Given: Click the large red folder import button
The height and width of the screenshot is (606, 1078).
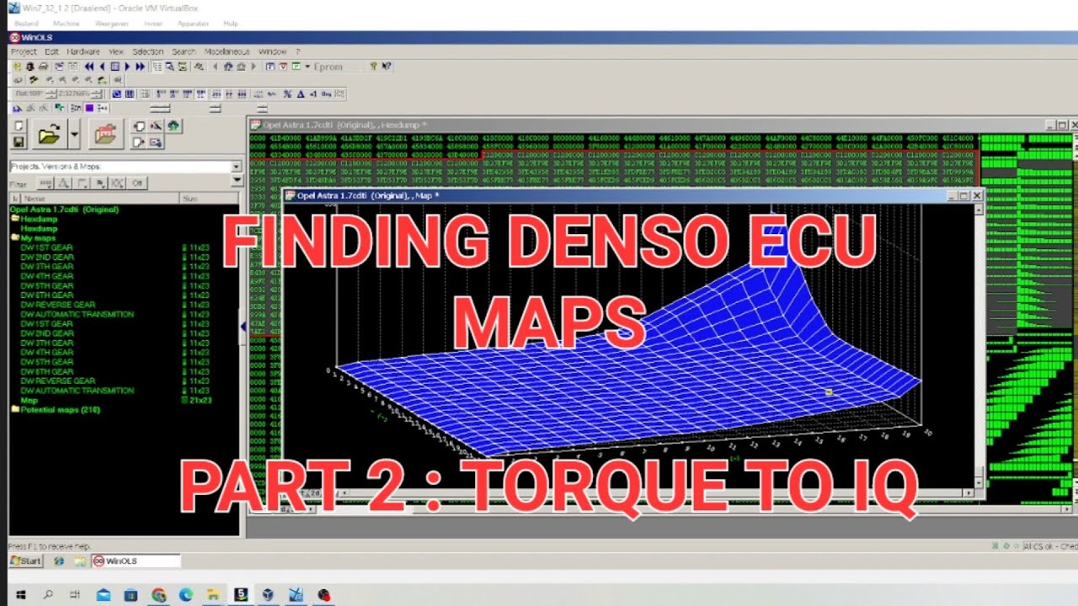Looking at the screenshot, I should point(106,134).
